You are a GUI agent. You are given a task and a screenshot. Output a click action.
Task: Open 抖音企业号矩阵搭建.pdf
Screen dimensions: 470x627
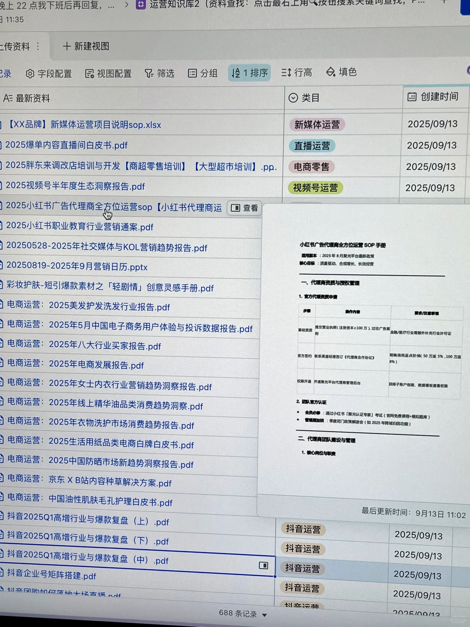pos(51,574)
